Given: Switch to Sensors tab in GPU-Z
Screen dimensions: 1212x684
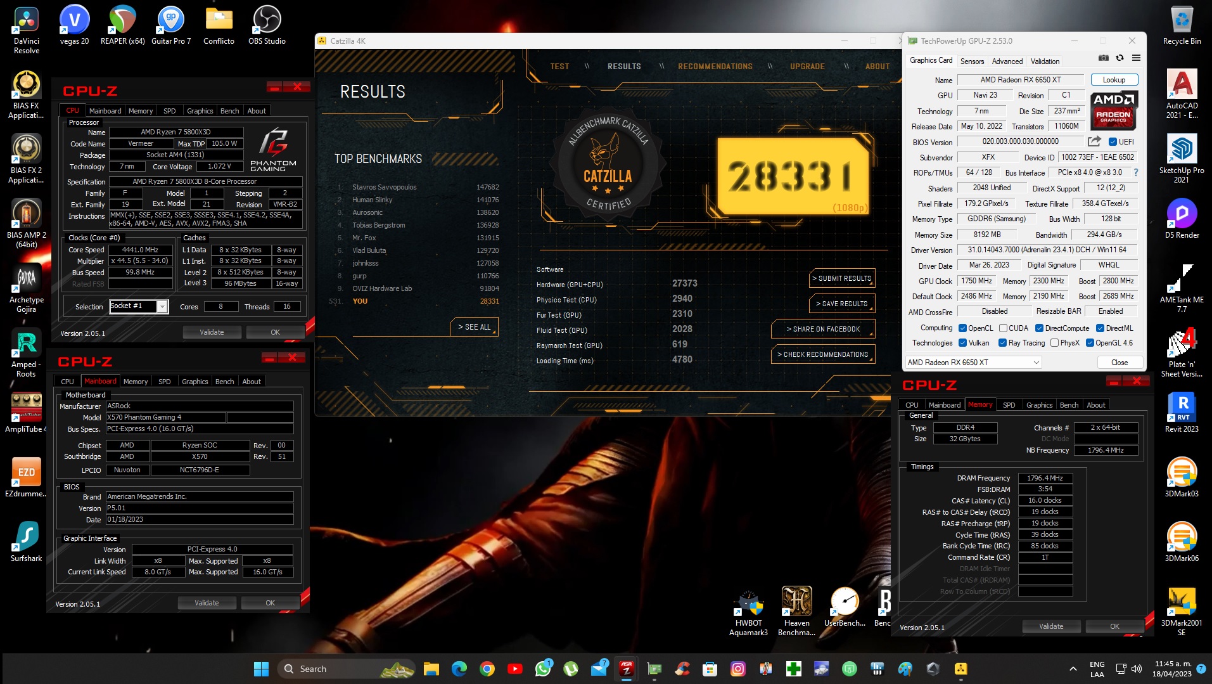Looking at the screenshot, I should (972, 61).
